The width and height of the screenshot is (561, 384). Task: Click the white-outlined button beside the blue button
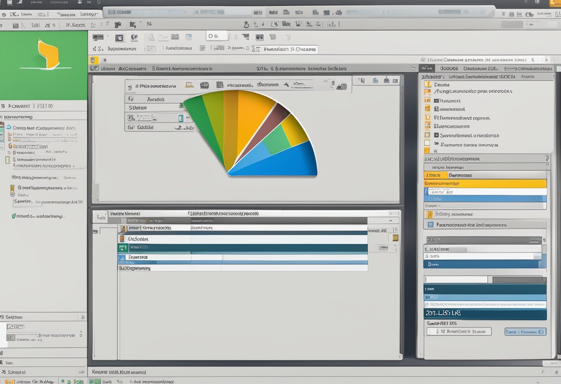coord(459,331)
